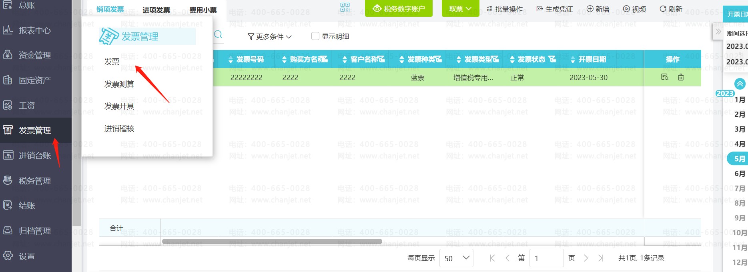748x272 pixels.
Task: Filter the 发票类型 column
Action: point(495,59)
